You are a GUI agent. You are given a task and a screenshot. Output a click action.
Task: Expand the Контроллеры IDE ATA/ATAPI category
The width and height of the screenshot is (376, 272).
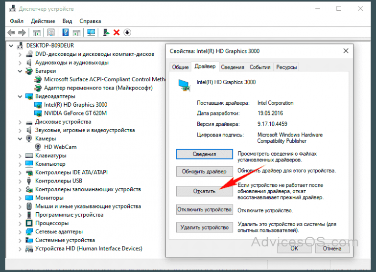[x=20, y=173]
